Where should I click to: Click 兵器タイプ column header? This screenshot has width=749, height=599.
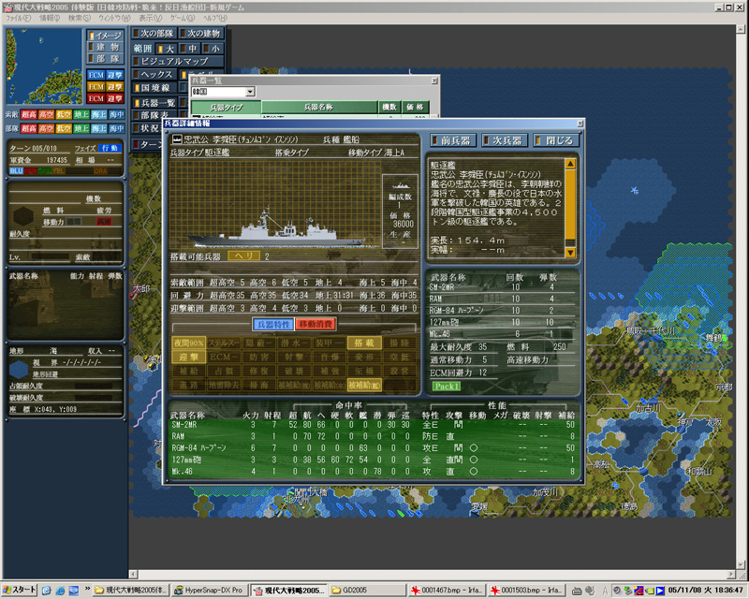[227, 108]
